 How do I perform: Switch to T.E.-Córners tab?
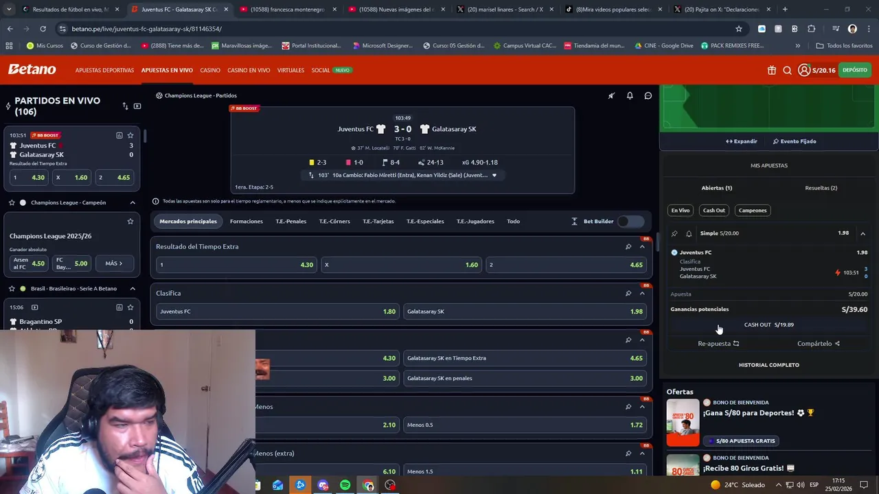click(334, 221)
